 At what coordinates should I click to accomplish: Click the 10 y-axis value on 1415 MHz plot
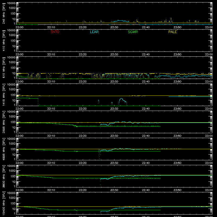[x=14, y=100]
